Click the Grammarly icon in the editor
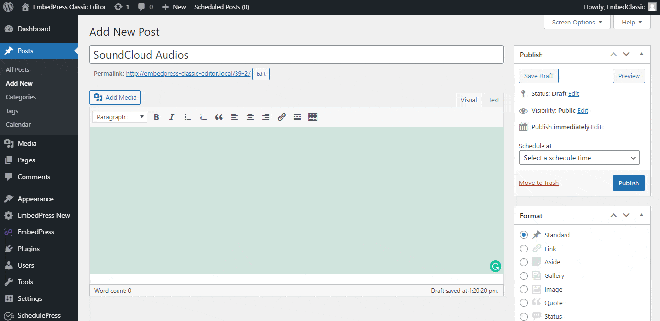This screenshot has height=321, width=660. pyautogui.click(x=495, y=266)
